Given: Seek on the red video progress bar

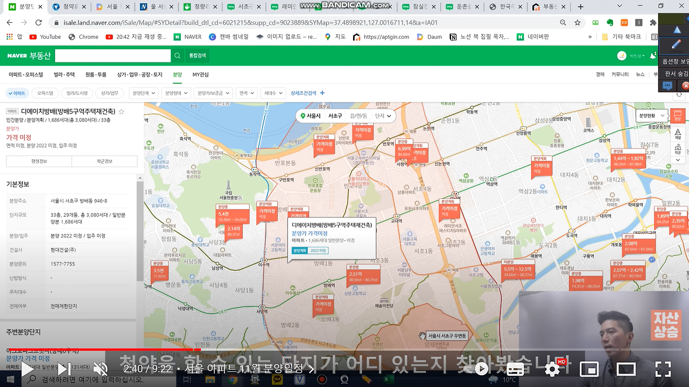Looking at the screenshot, I should point(344,349).
